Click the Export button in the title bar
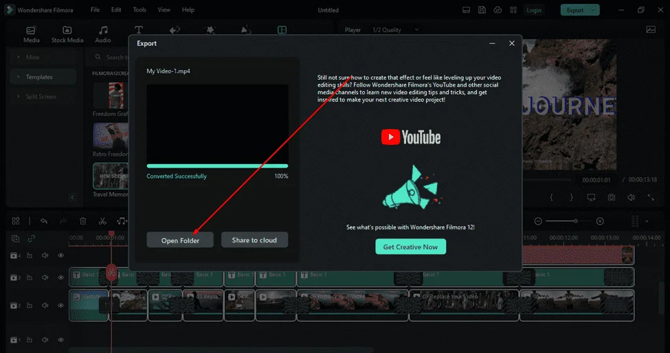This screenshot has height=353, width=670. point(580,10)
